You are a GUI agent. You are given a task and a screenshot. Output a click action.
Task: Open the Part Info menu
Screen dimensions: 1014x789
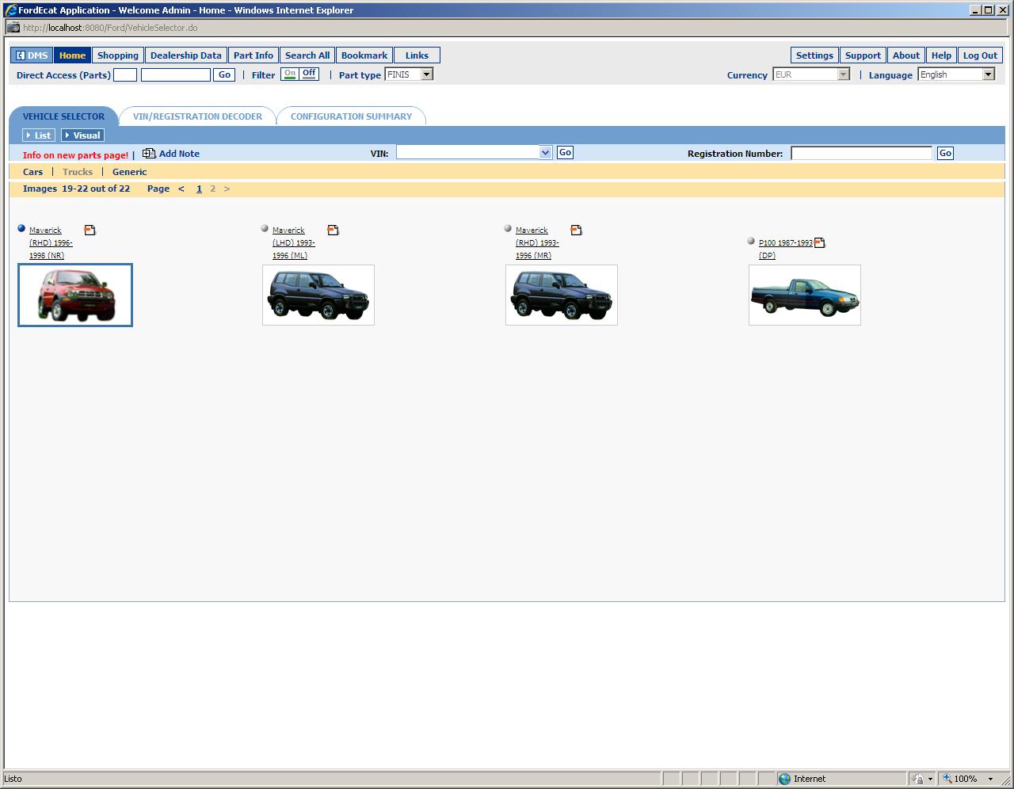pos(253,55)
